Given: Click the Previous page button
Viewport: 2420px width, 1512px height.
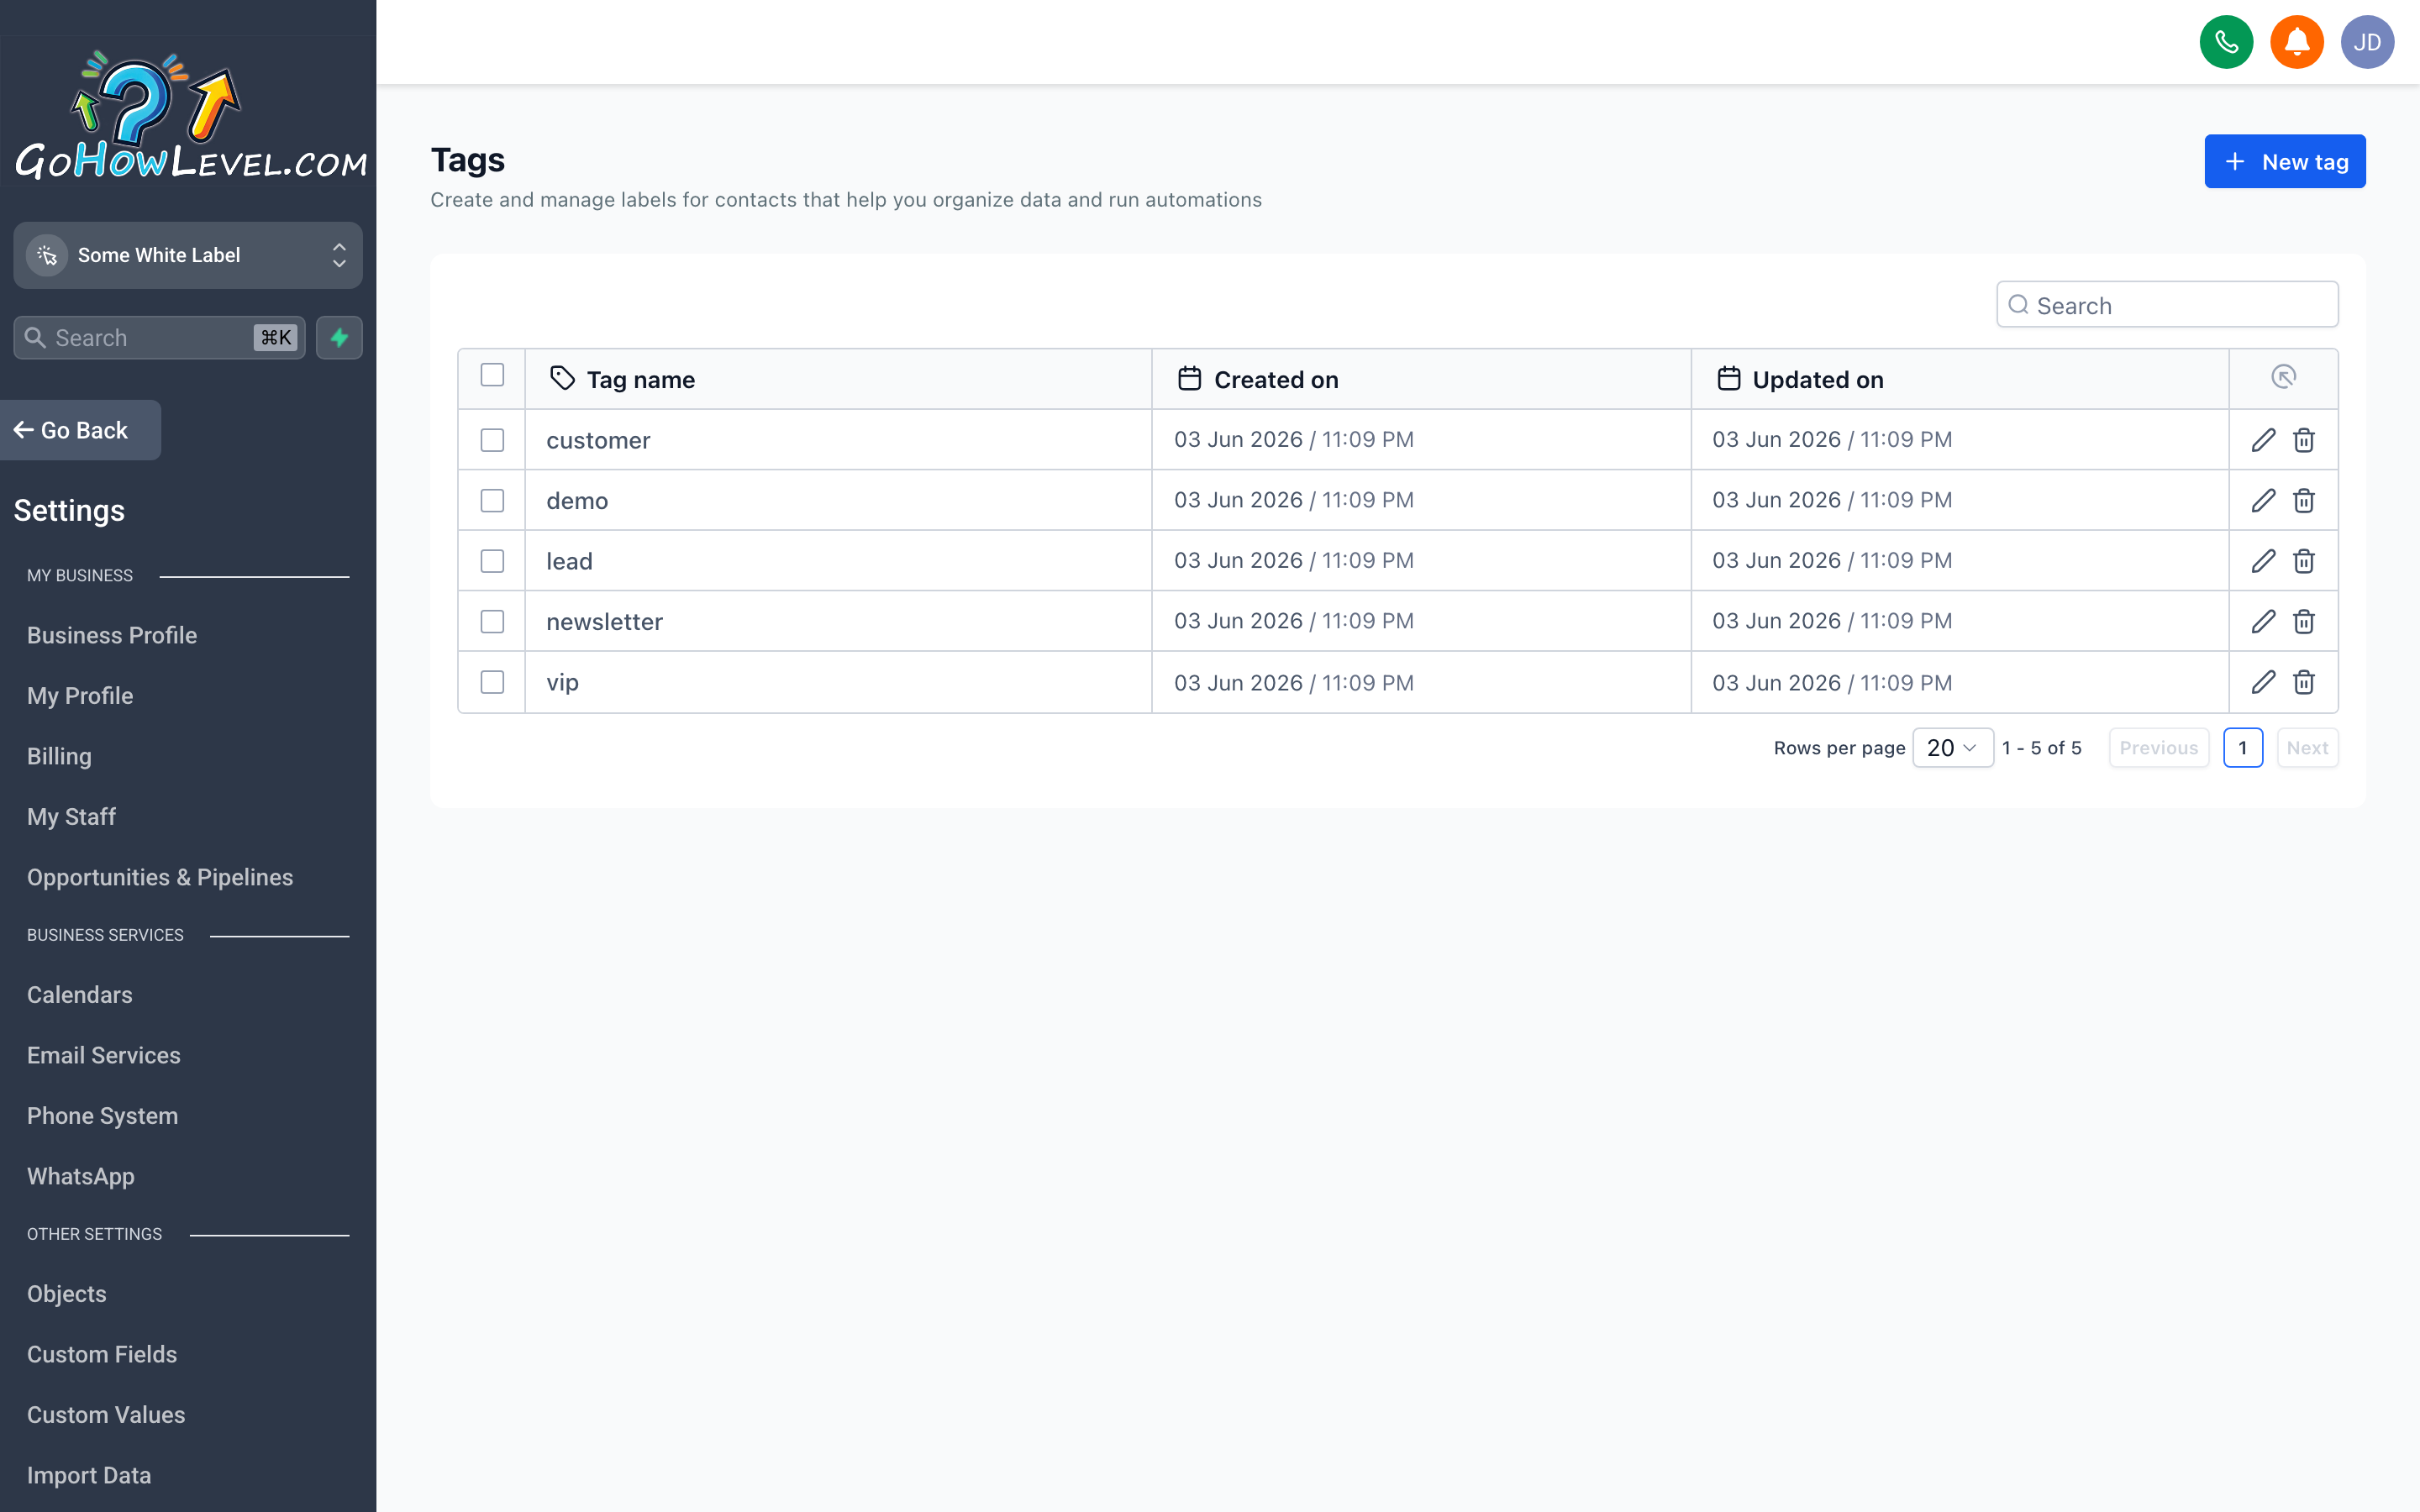Looking at the screenshot, I should tap(2158, 748).
